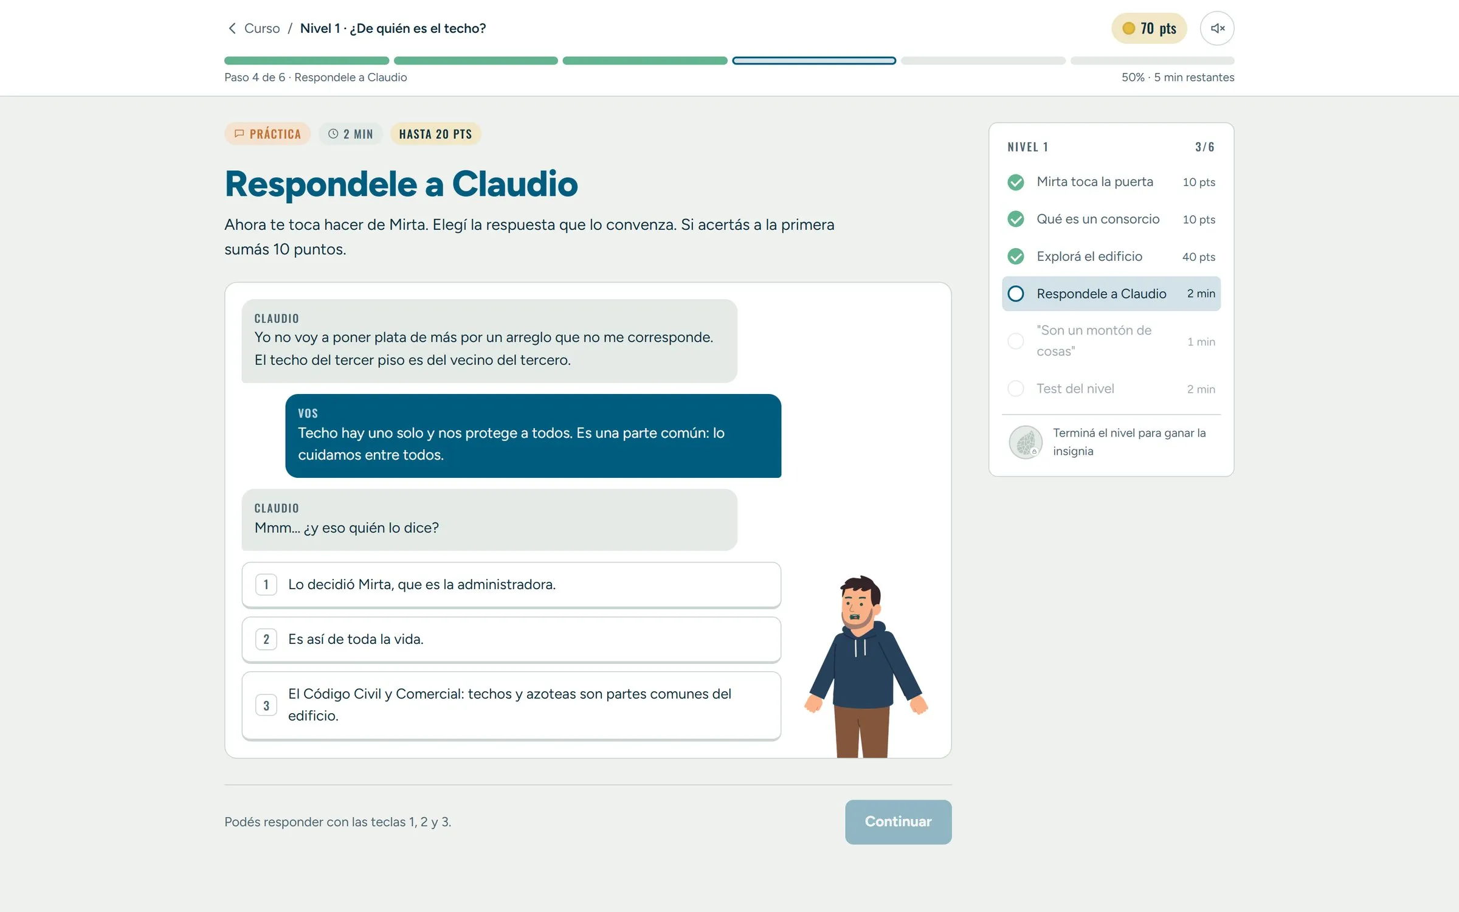Go back using the Curso chevron arrow

232,29
